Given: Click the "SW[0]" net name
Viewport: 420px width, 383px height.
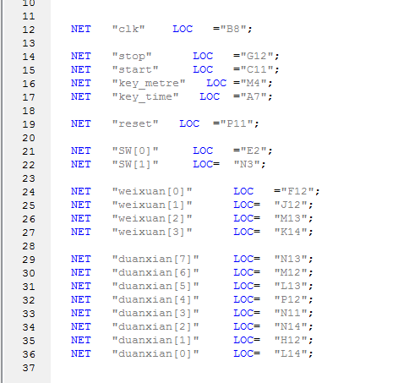Looking at the screenshot, I should click(135, 150).
